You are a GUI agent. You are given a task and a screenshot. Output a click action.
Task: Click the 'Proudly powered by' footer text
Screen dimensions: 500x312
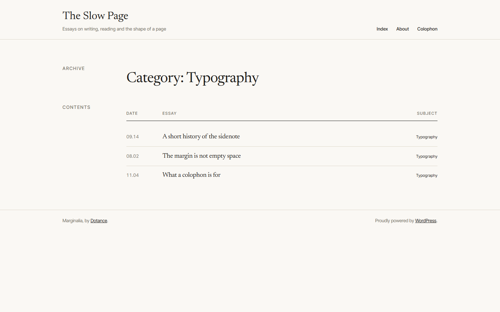394,221
